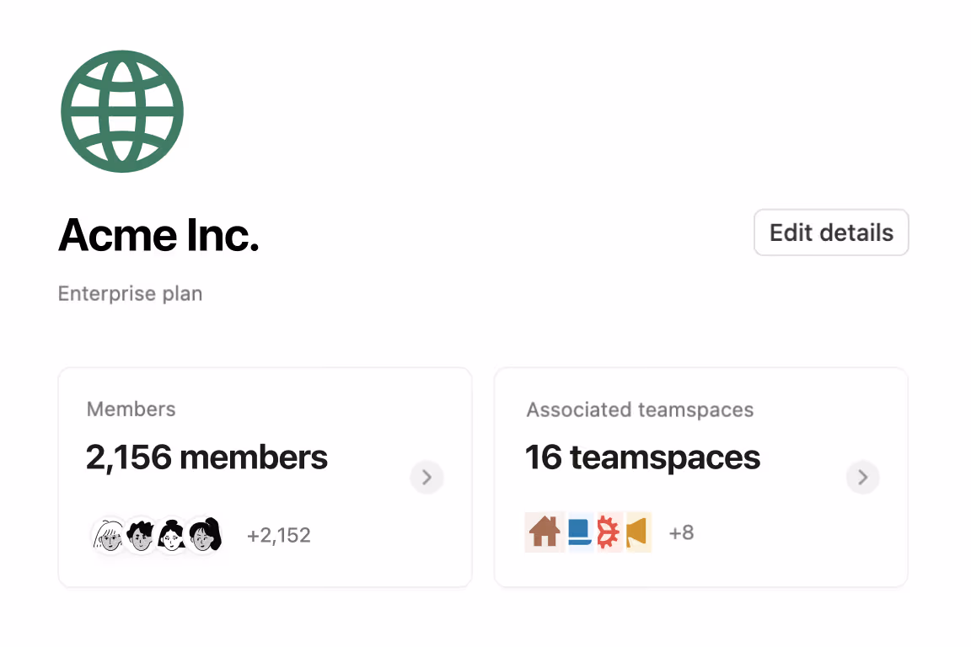Select the blue laptop teamspace icon
Image resolution: width=971 pixels, height=647 pixels.
[576, 532]
